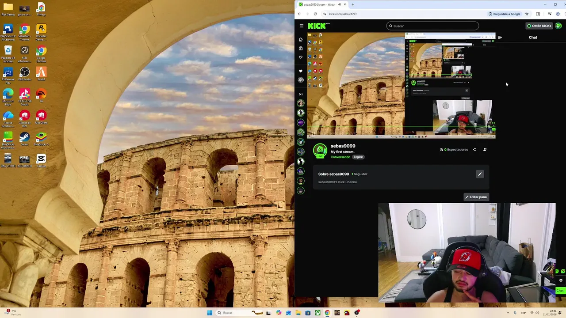Click the English language tag
Viewport: 566px width, 318px height.
tap(358, 157)
